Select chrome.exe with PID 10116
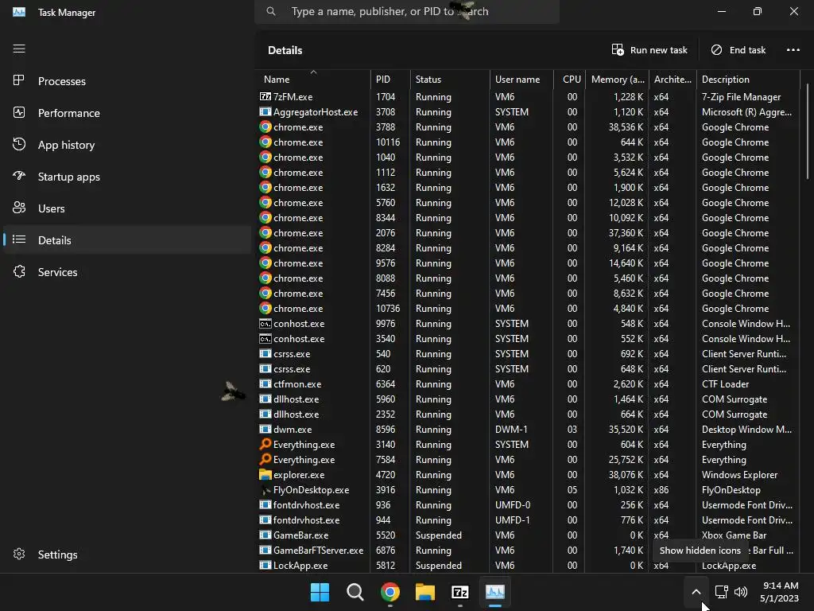The height and width of the screenshot is (611, 814). point(529,142)
